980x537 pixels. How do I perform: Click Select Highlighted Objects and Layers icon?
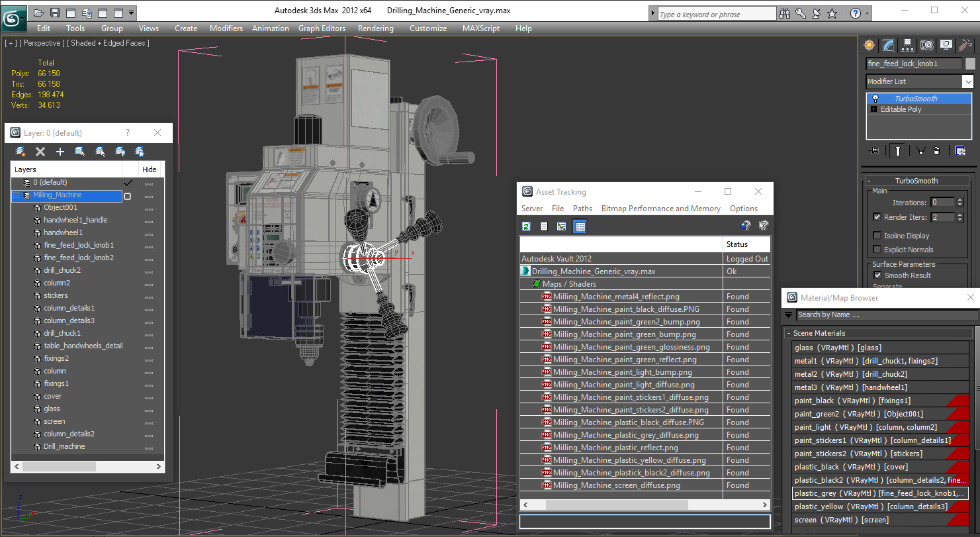coord(80,152)
